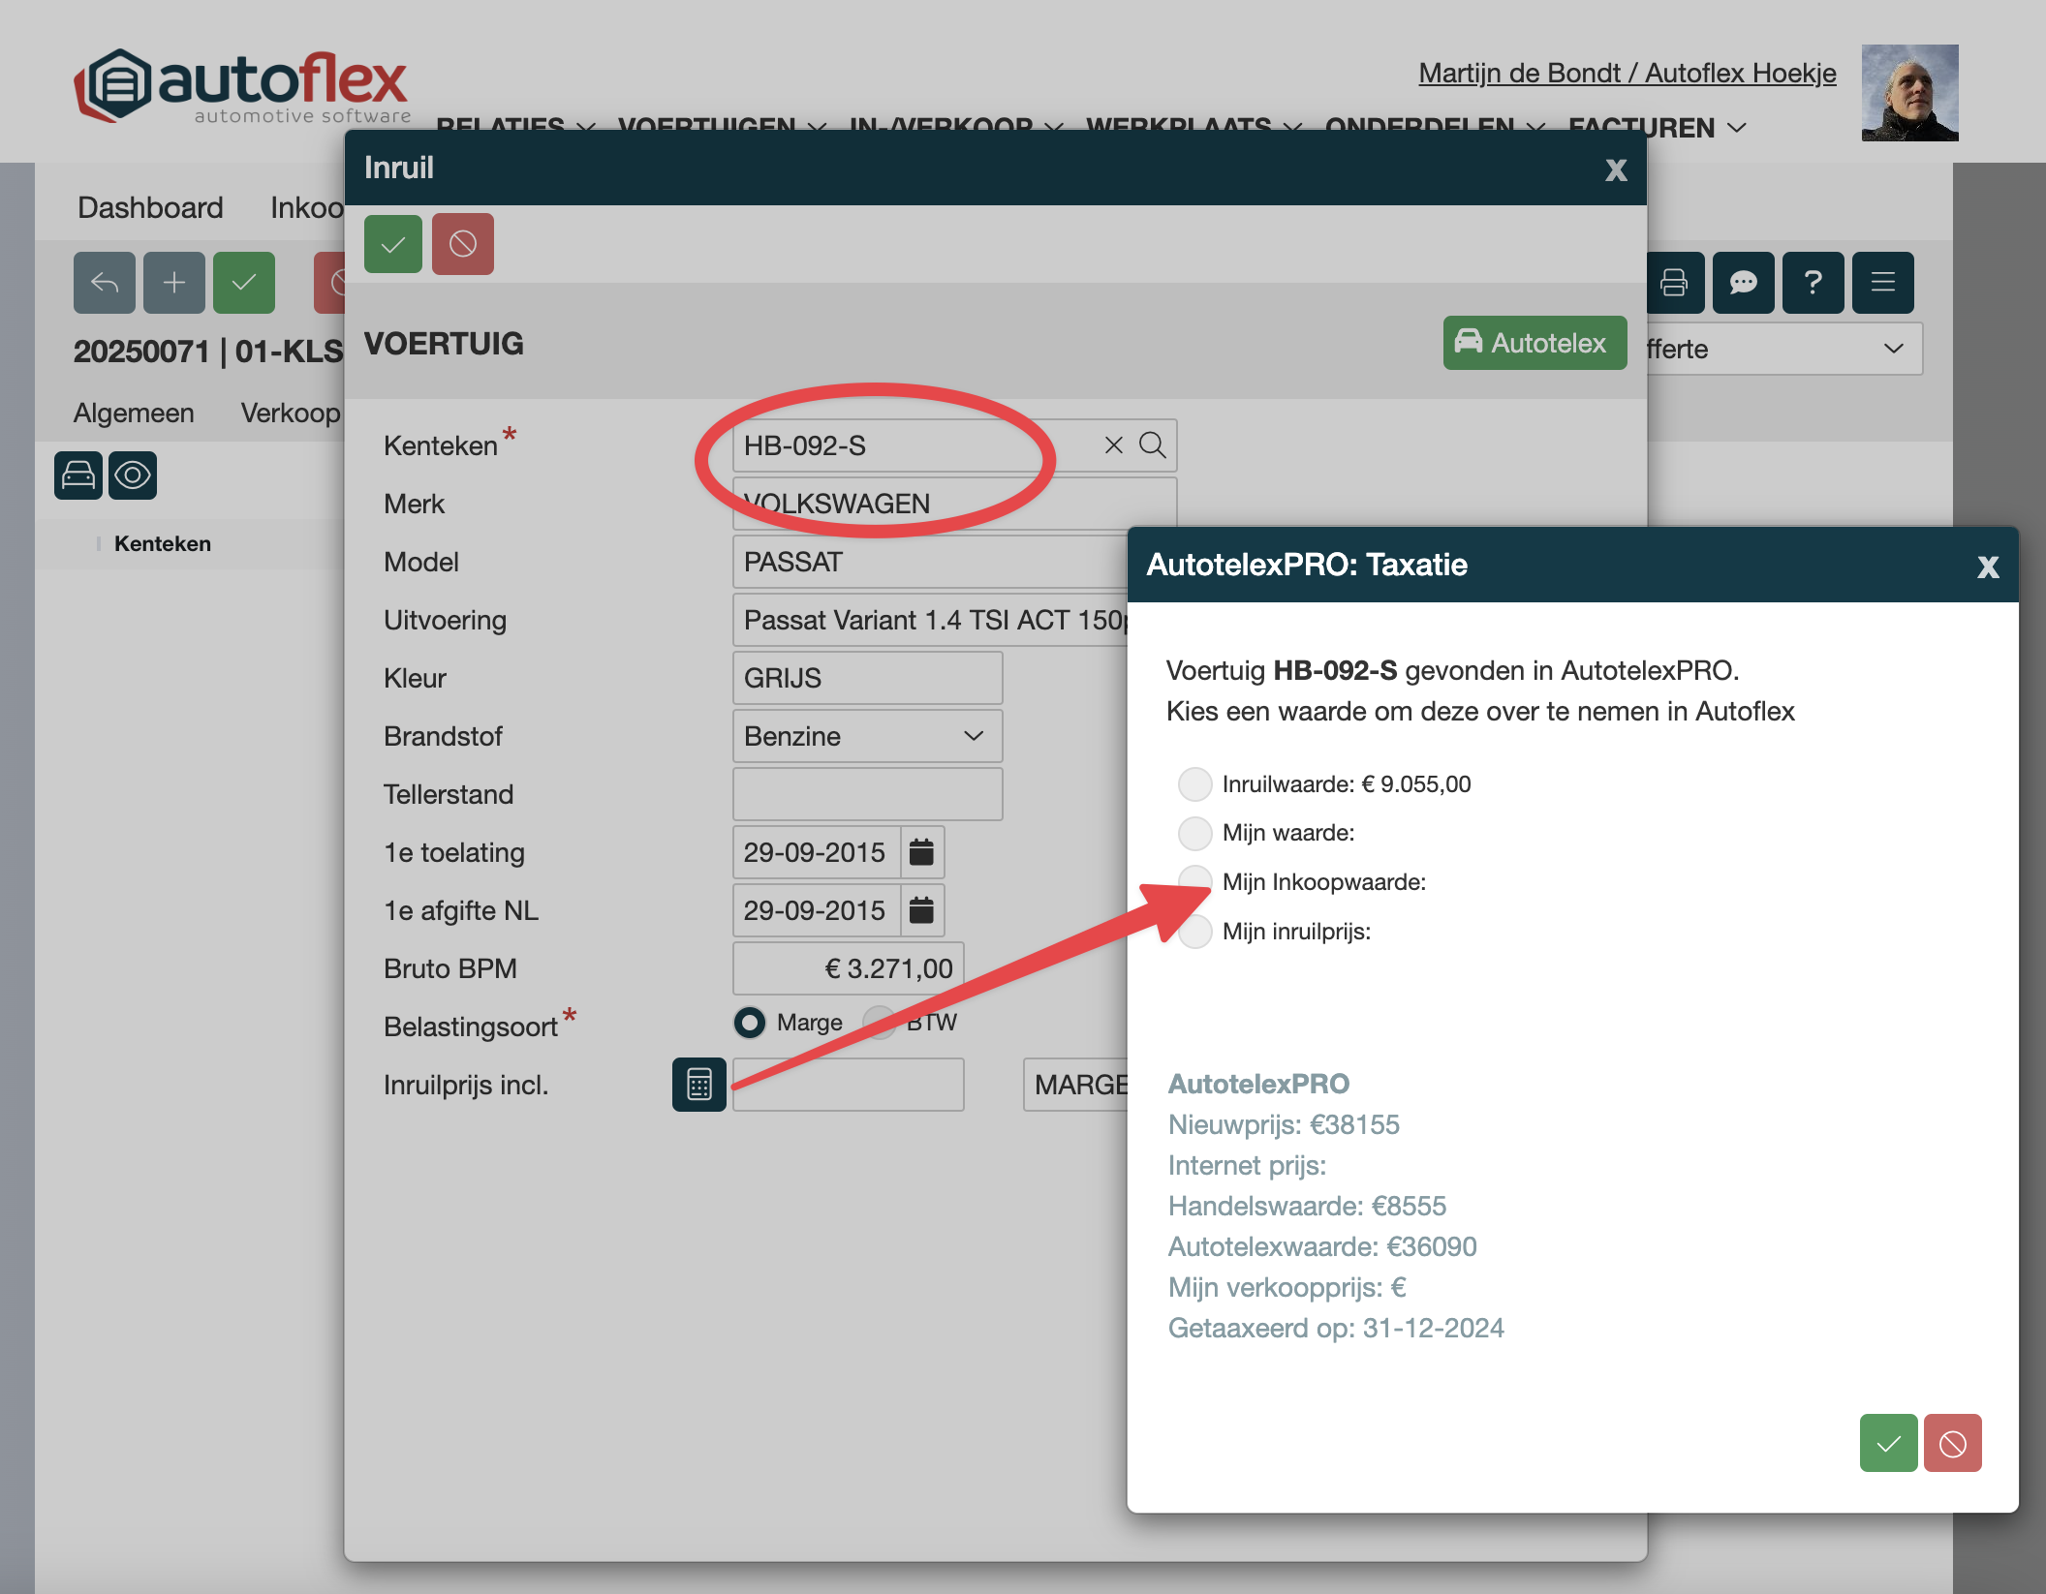This screenshot has height=1594, width=2046.
Task: Open the 1e toelating calendar picker
Action: (921, 851)
